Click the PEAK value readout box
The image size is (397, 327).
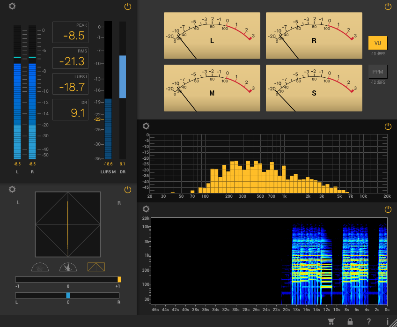coord(70,32)
